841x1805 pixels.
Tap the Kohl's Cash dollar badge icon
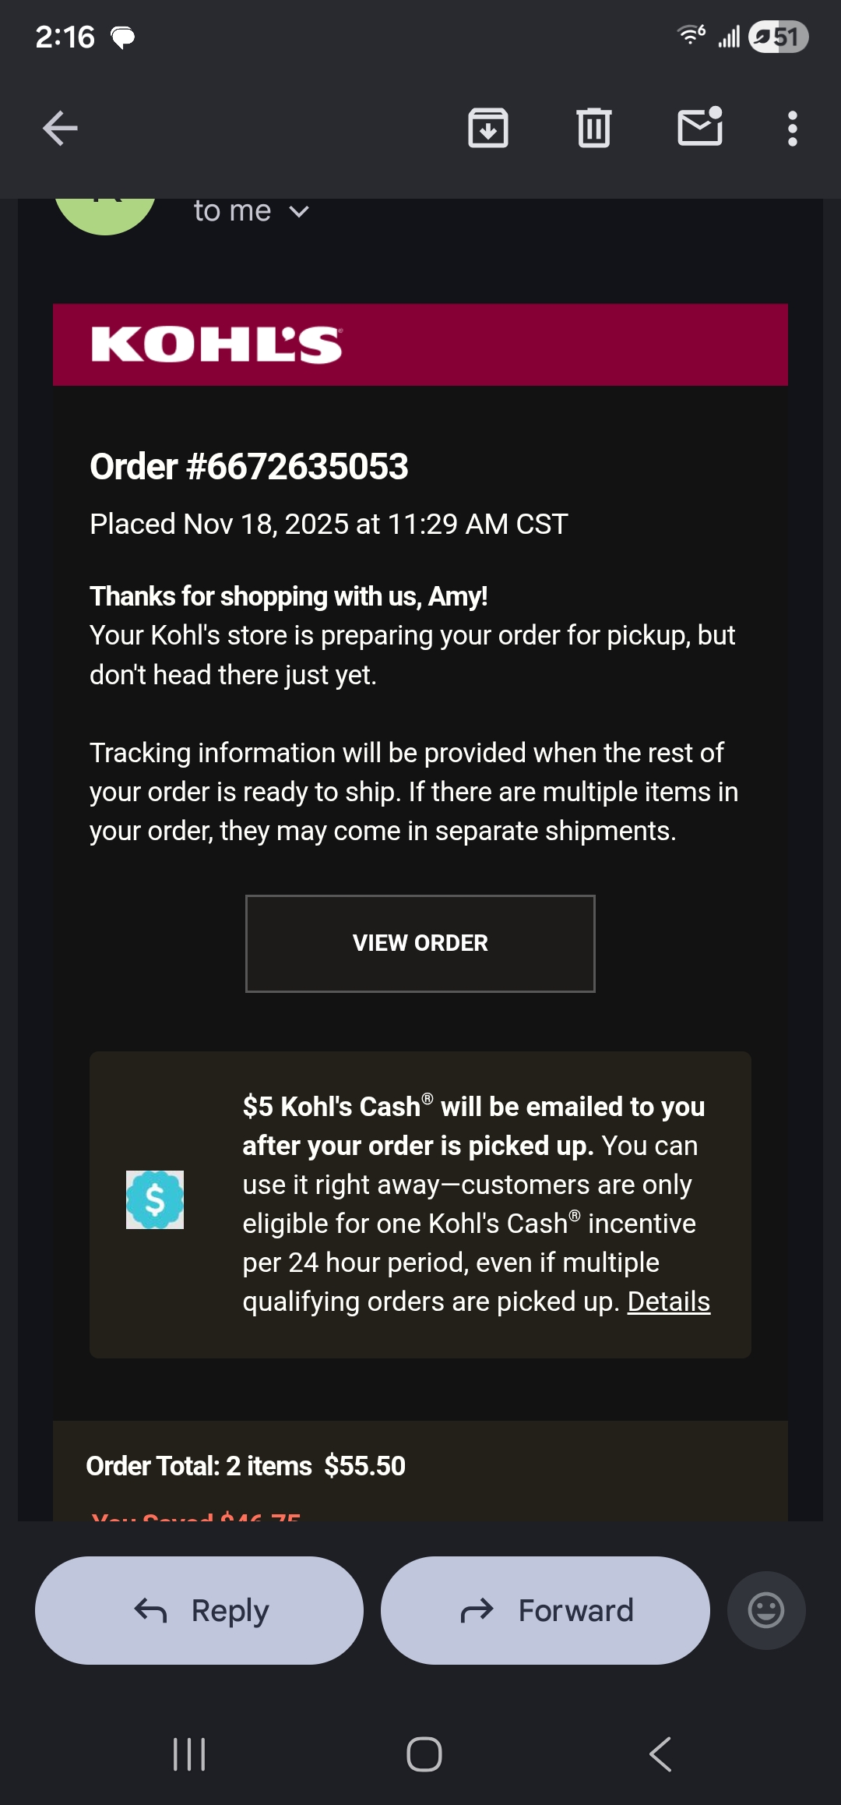[155, 1200]
